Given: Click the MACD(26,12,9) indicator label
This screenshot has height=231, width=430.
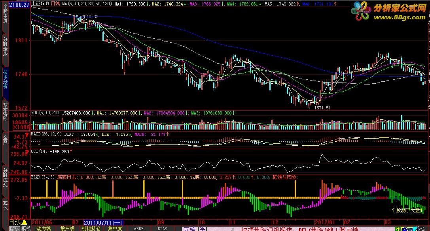Looking at the screenshot, I should click(x=46, y=134).
